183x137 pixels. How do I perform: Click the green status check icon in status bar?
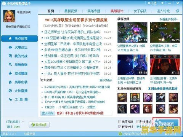[120, 134]
